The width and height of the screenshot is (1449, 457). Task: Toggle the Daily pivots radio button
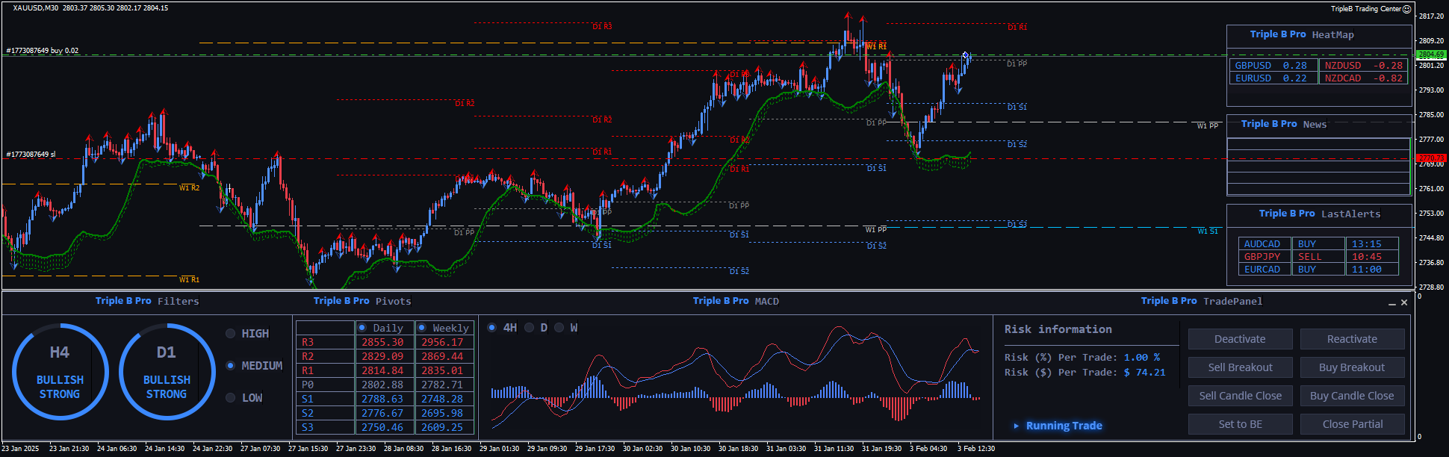362,328
